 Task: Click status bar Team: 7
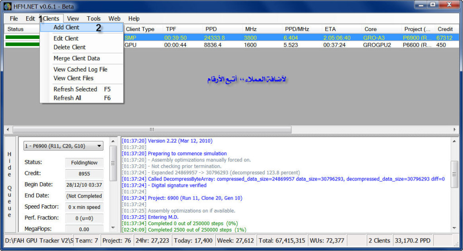tap(87, 241)
